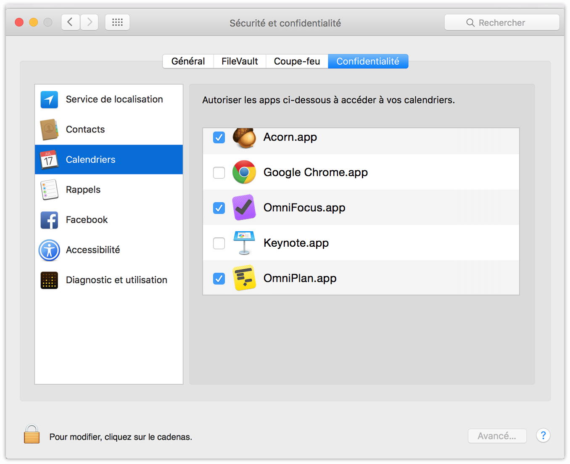Image resolution: width=570 pixels, height=464 pixels.
Task: Click the OmniPlan yellow icon
Action: click(x=244, y=278)
